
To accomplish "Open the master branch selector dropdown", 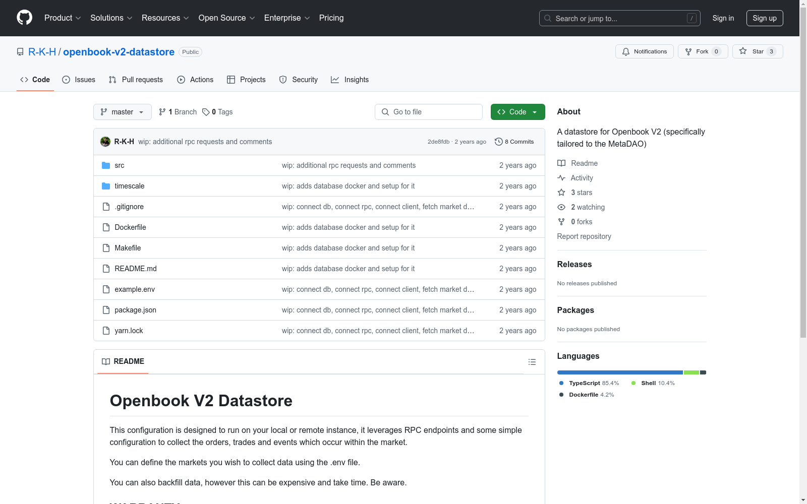I will [x=123, y=112].
